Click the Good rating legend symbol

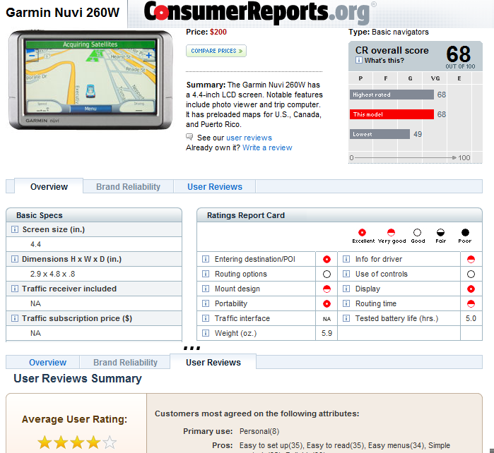417,232
